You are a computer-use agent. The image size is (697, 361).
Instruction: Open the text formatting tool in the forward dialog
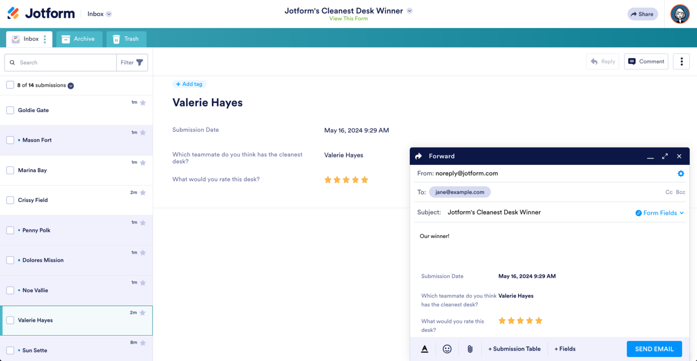pyautogui.click(x=424, y=349)
